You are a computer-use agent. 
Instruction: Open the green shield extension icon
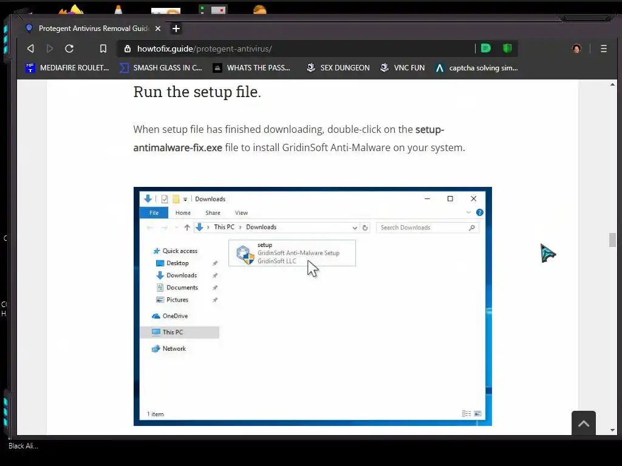click(x=507, y=49)
